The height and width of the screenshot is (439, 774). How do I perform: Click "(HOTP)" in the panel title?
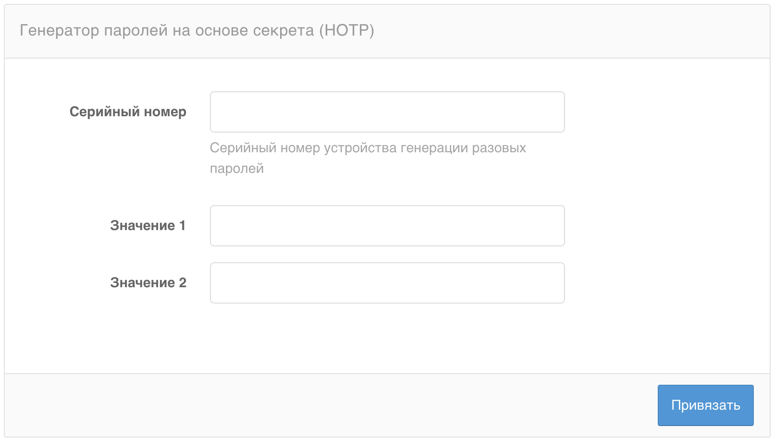click(346, 31)
